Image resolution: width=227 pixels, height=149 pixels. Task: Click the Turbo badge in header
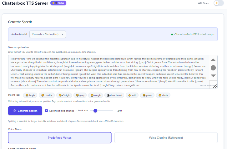click(x=58, y=3)
